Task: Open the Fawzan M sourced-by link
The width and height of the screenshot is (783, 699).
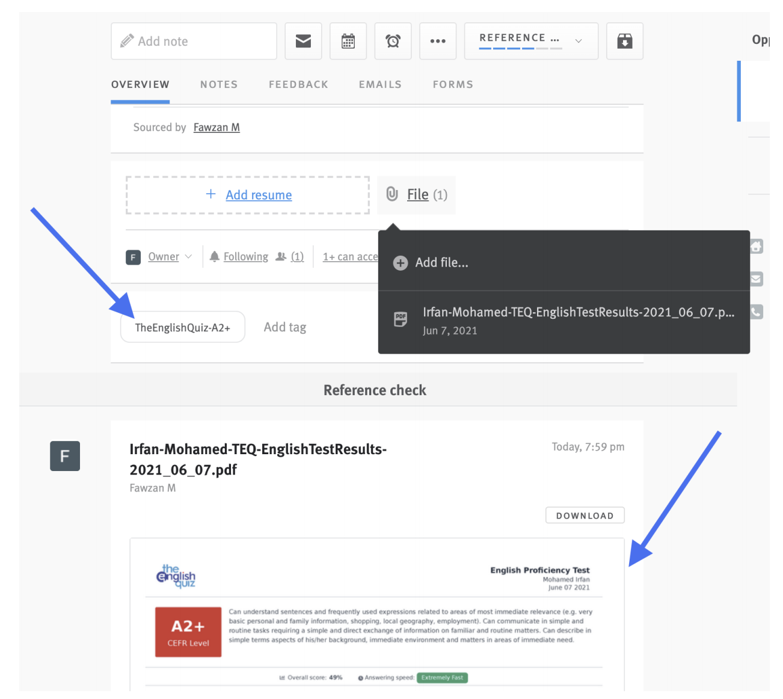Action: [216, 128]
